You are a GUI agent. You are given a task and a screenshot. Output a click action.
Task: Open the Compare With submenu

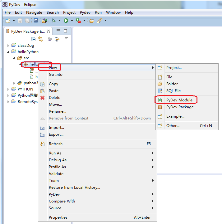(98, 201)
